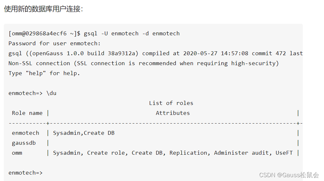Click the commit 472 text
The width and height of the screenshot is (324, 181).
click(269, 53)
